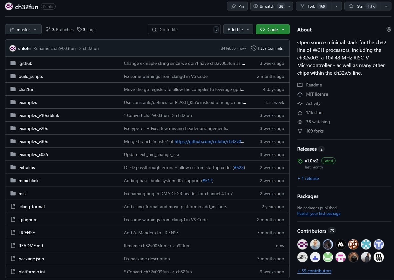Click the '+ 1 release' link
Screen dimensions: 394x280
(x=308, y=178)
